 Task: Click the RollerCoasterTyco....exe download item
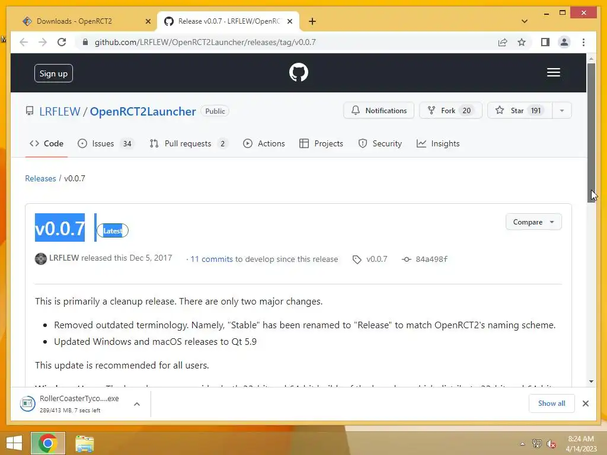click(79, 403)
